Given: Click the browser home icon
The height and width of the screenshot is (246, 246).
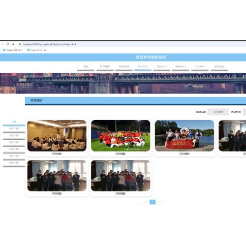Looking at the screenshot, I should pyautogui.click(x=13, y=44).
